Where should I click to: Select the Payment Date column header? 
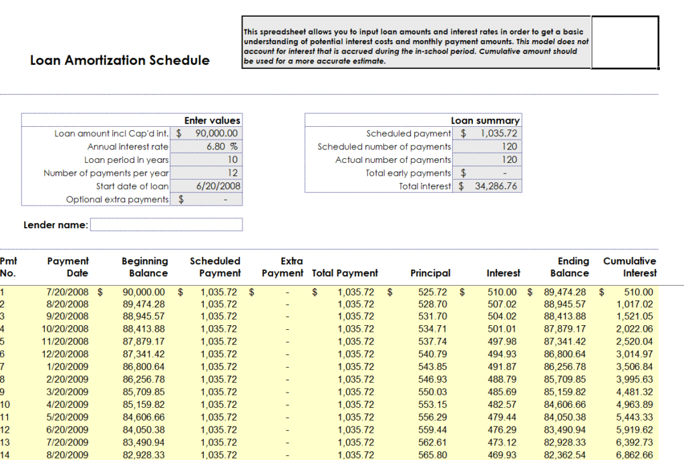coord(67,267)
